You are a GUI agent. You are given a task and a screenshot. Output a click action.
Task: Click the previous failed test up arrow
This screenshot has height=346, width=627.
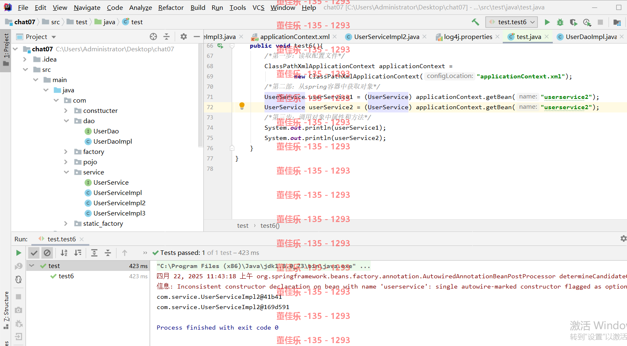pos(125,253)
